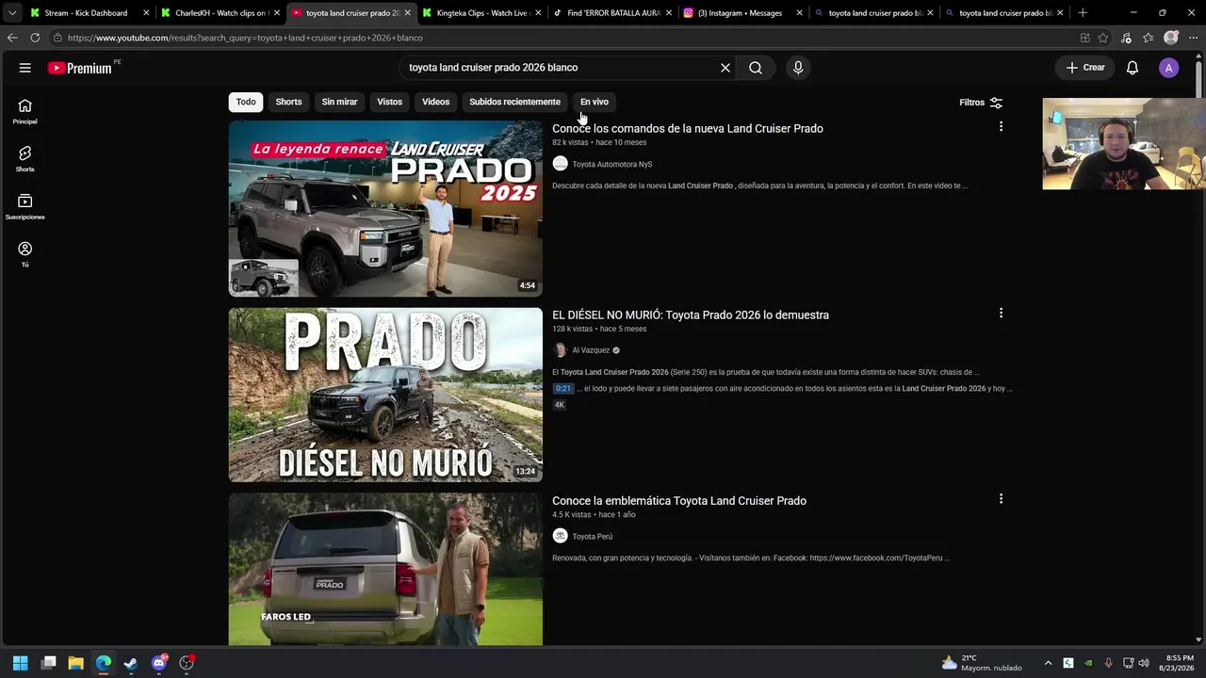Select Subidos recientemente filter chip
Image resolution: width=1206 pixels, height=678 pixels.
coord(514,102)
